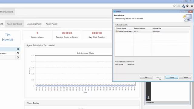Select the ChimeFeature row in features list
Screen dimensions: 194x109
(x=152, y=31)
